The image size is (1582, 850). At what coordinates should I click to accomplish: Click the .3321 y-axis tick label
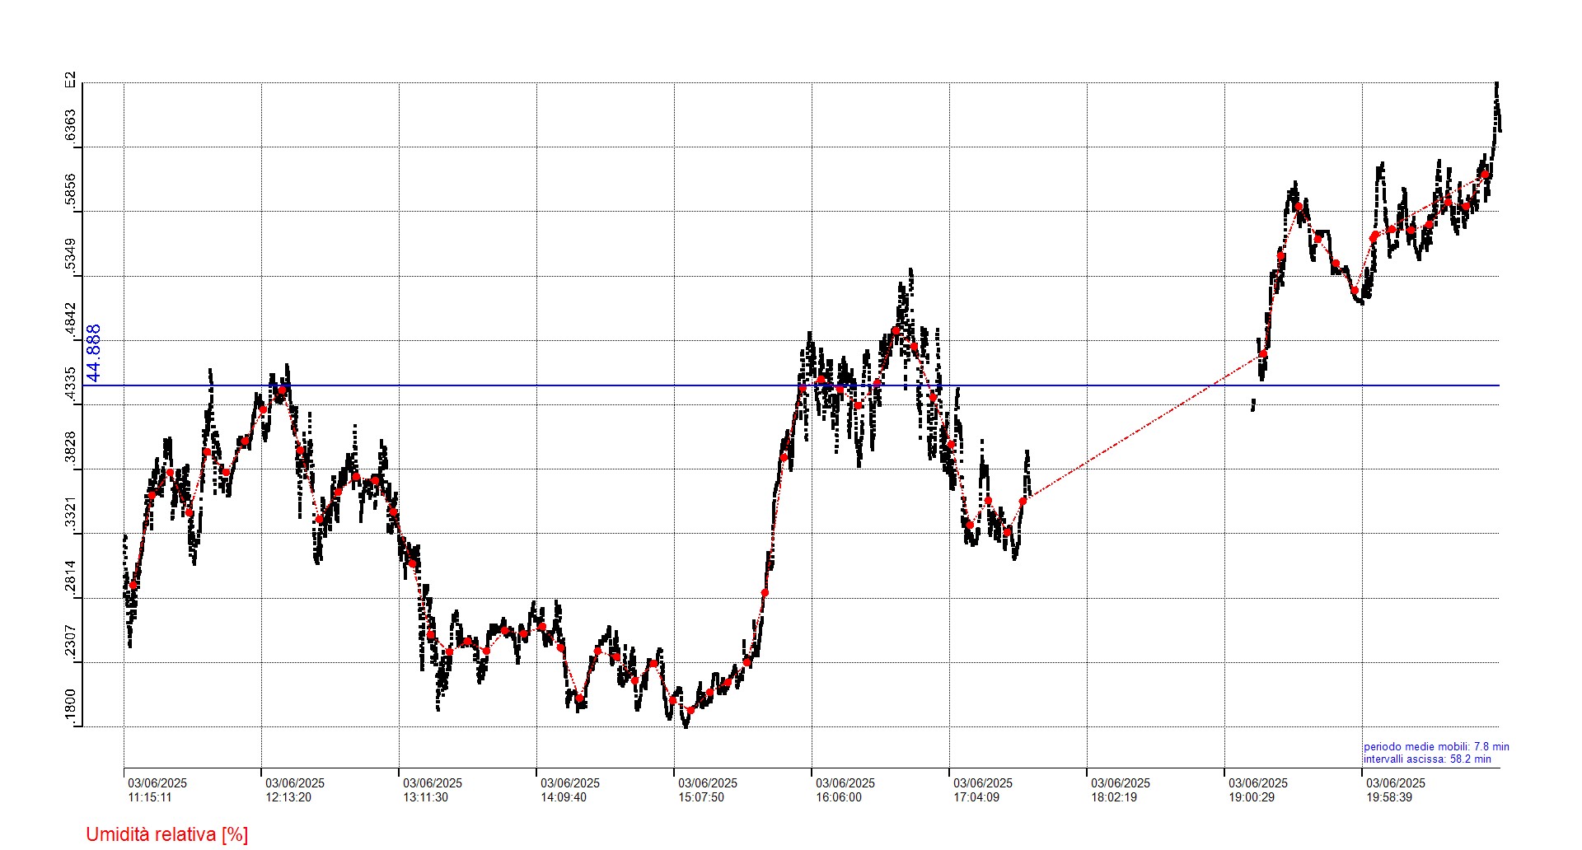(70, 514)
